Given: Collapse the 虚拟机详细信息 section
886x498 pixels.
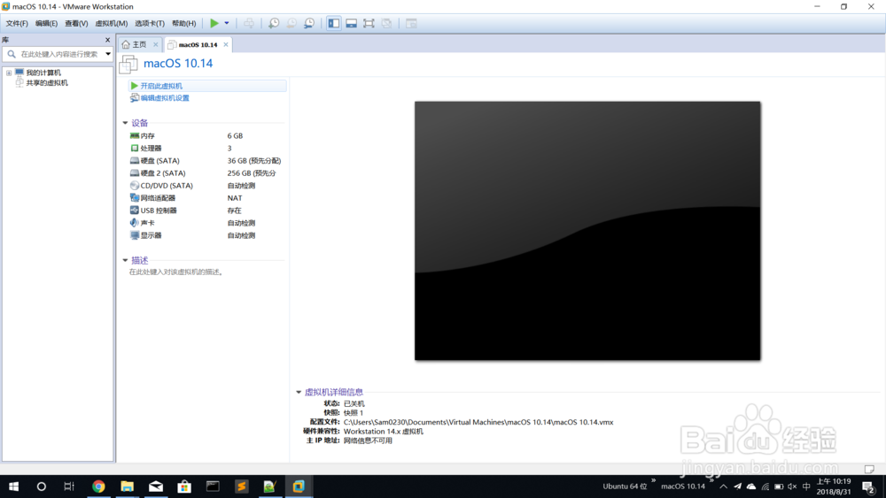Looking at the screenshot, I should tap(299, 392).
